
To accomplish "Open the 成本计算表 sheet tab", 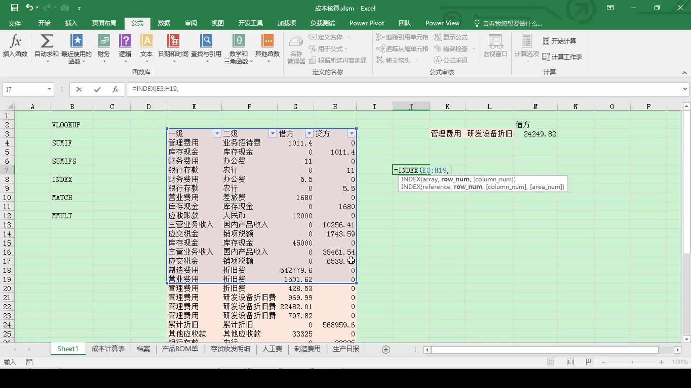I will [108, 349].
